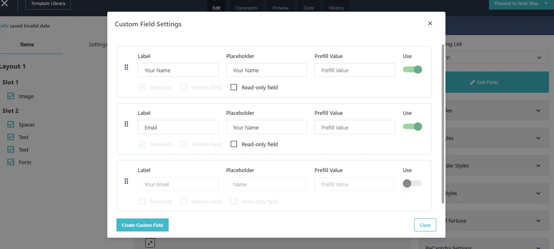Grab drag handle of Your Name field row
Screen dimensions: 554x249
[x=126, y=67]
